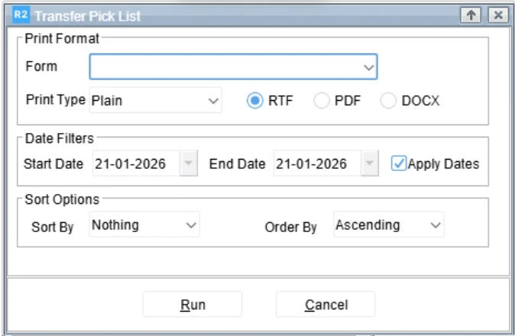Click the Form dropdown chevron arrow
The height and width of the screenshot is (336, 515).
point(369,67)
